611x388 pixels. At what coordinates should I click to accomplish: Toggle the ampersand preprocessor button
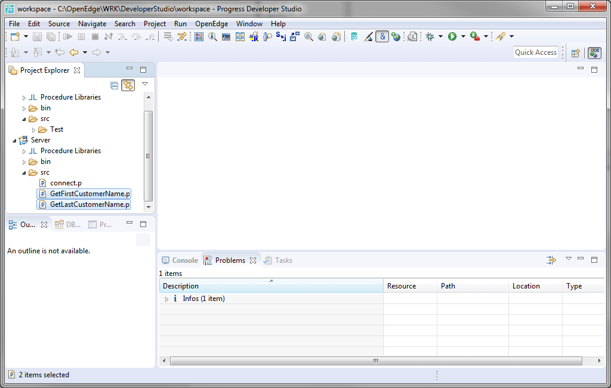[x=382, y=36]
